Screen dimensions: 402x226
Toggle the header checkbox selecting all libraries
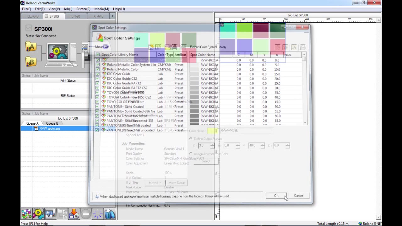98,55
